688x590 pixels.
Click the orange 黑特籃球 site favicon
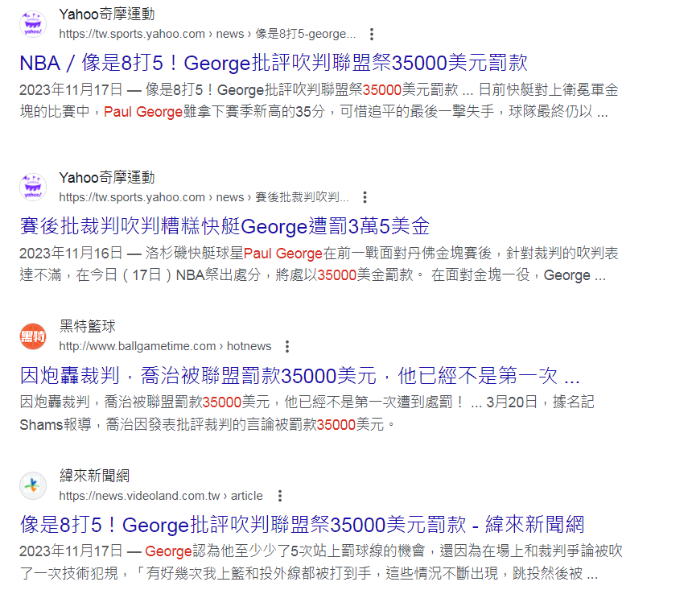pos(33,336)
